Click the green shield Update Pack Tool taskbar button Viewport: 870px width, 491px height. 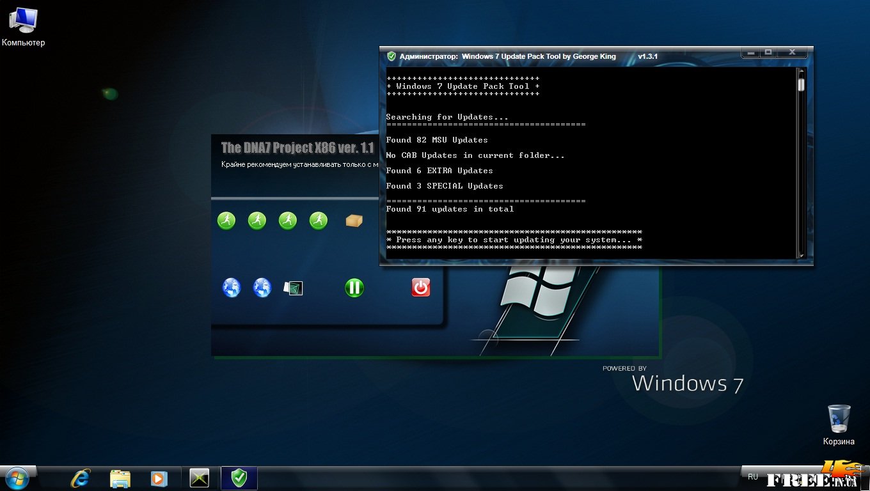point(239,478)
